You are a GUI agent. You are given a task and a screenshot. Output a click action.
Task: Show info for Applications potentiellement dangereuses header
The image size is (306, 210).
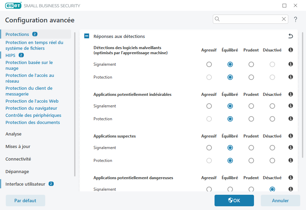pos(291,178)
